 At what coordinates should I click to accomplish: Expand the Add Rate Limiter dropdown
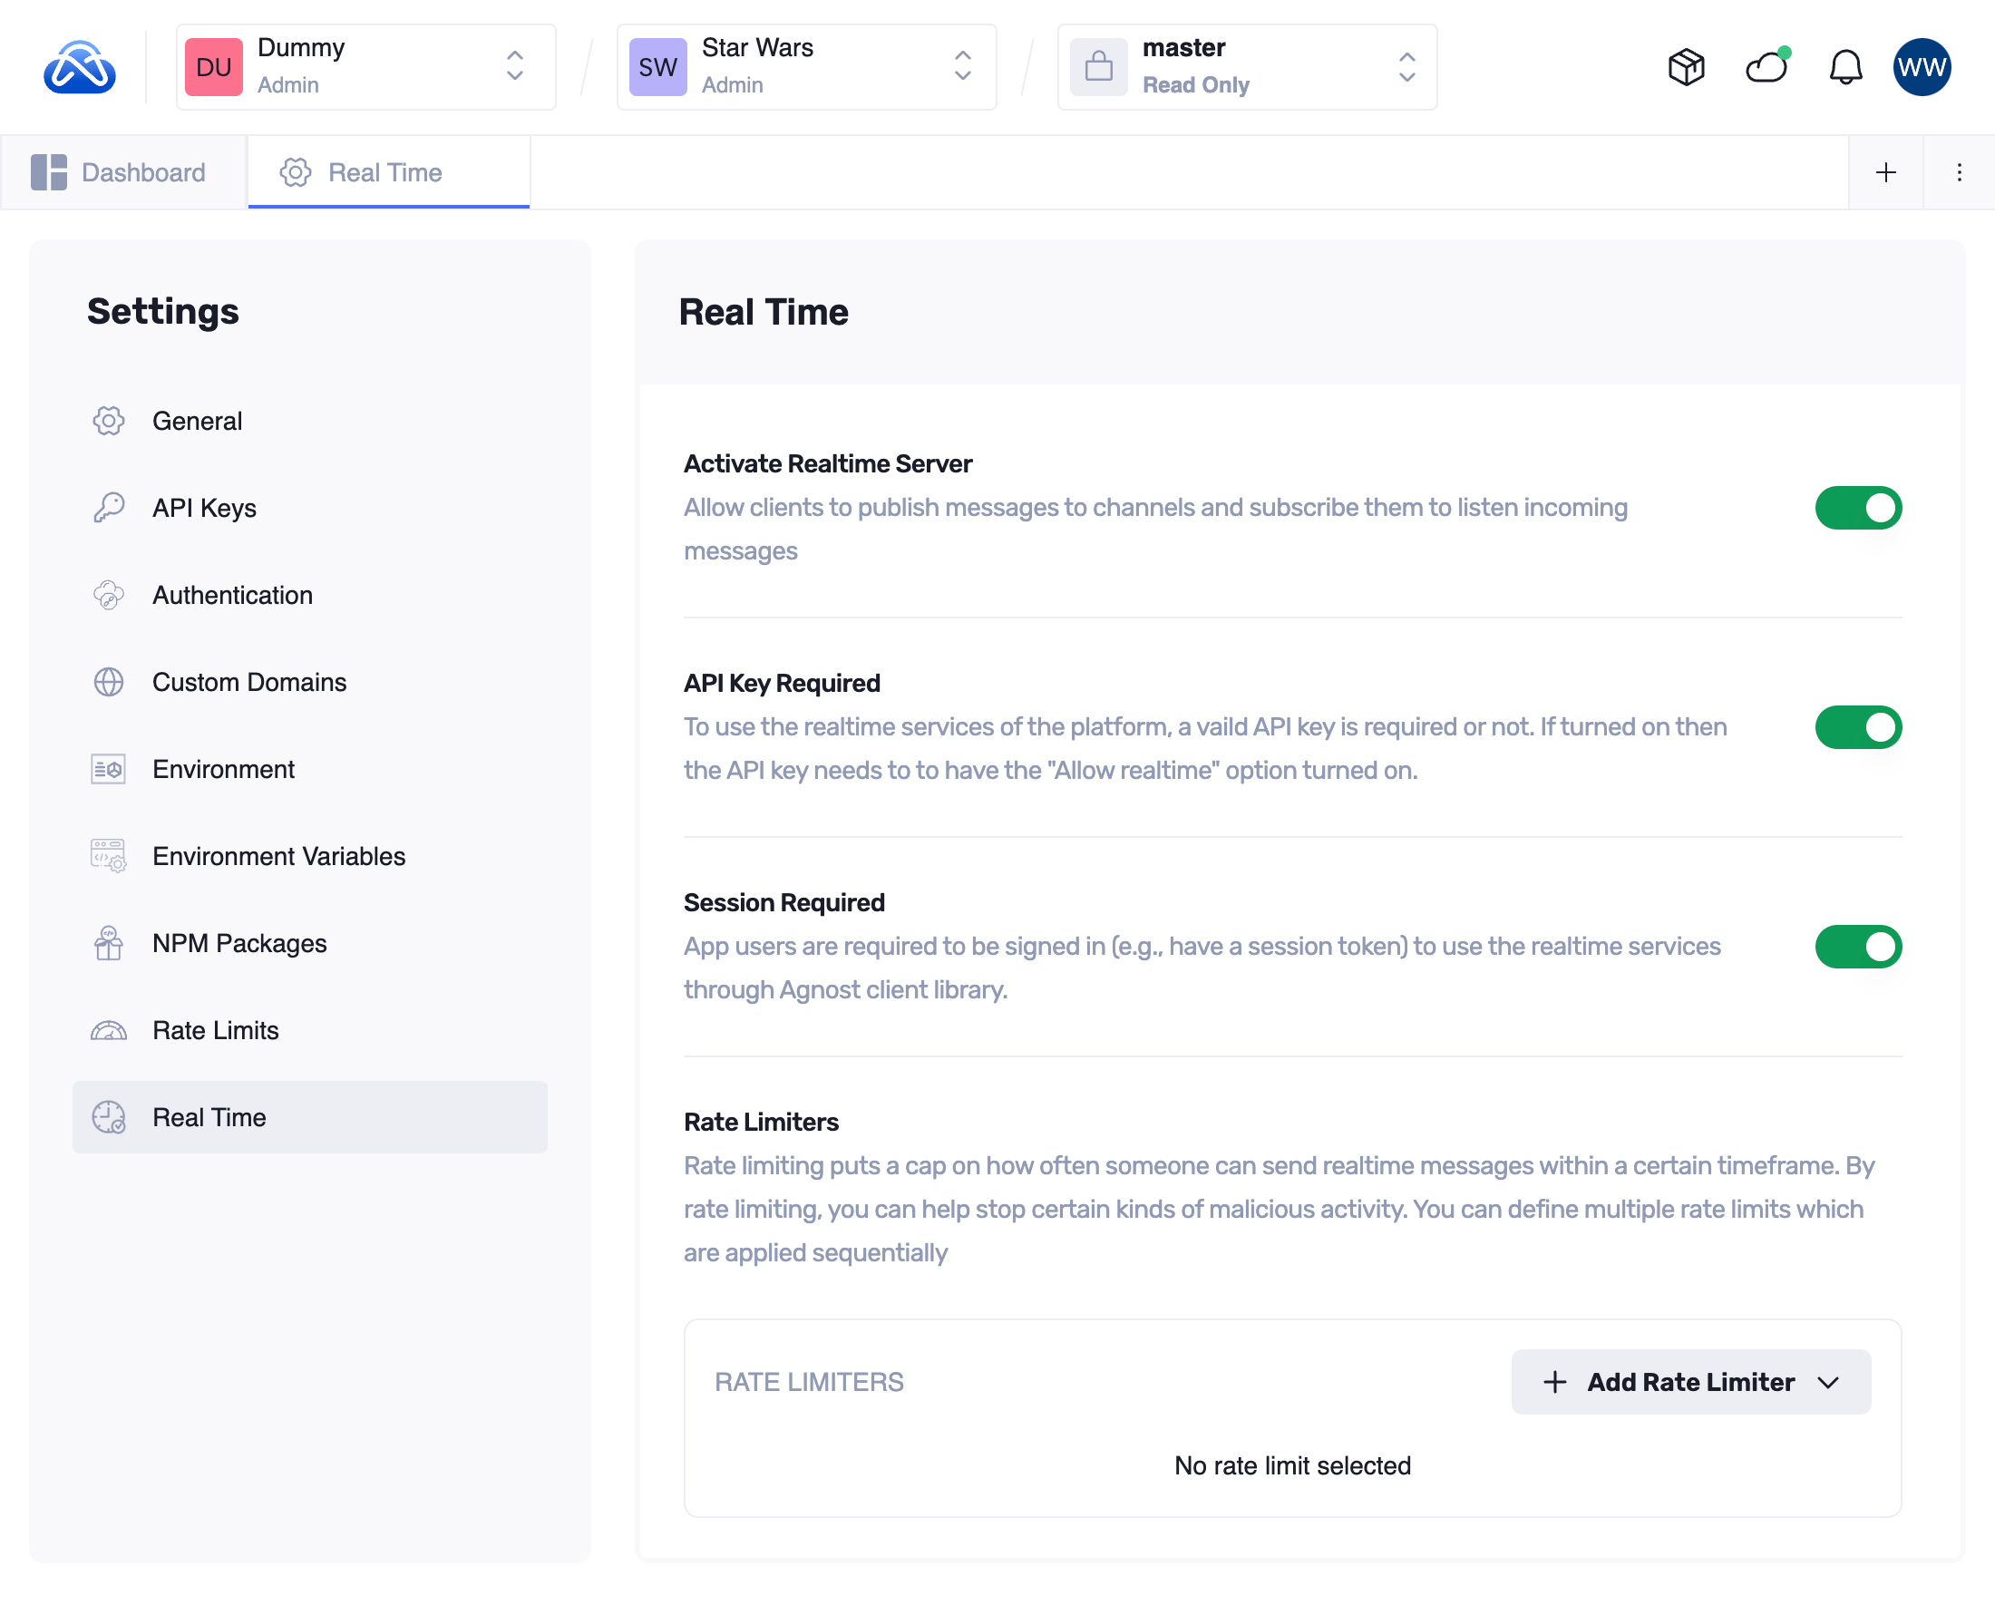(1689, 1381)
